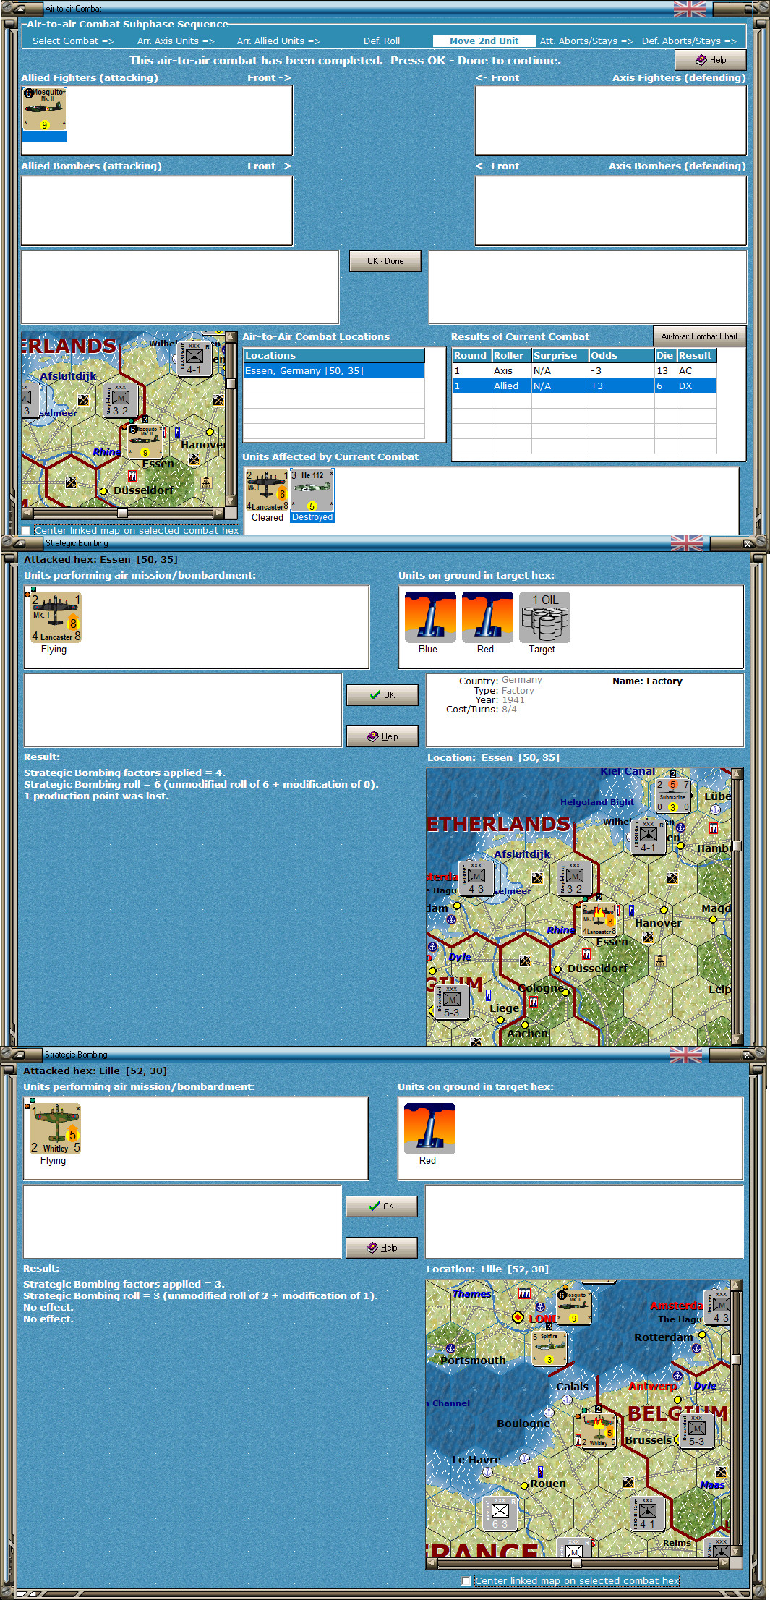Click highlighted Move 2nd Unit step
Screen dimensions: 770x1600
click(x=484, y=41)
